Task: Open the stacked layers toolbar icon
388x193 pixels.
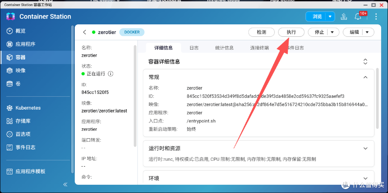Action: 344,17
